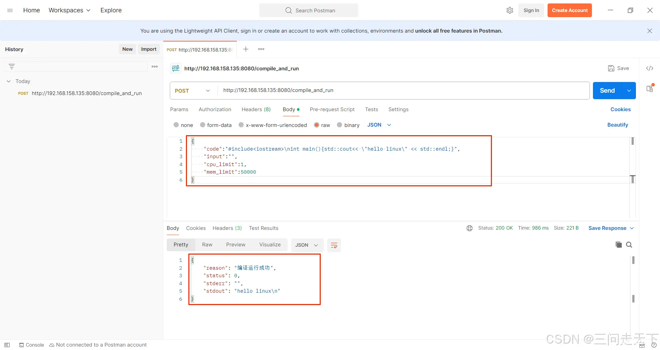Open tab options ellipsis menu
Screen dimensions: 660x350
(x=261, y=49)
